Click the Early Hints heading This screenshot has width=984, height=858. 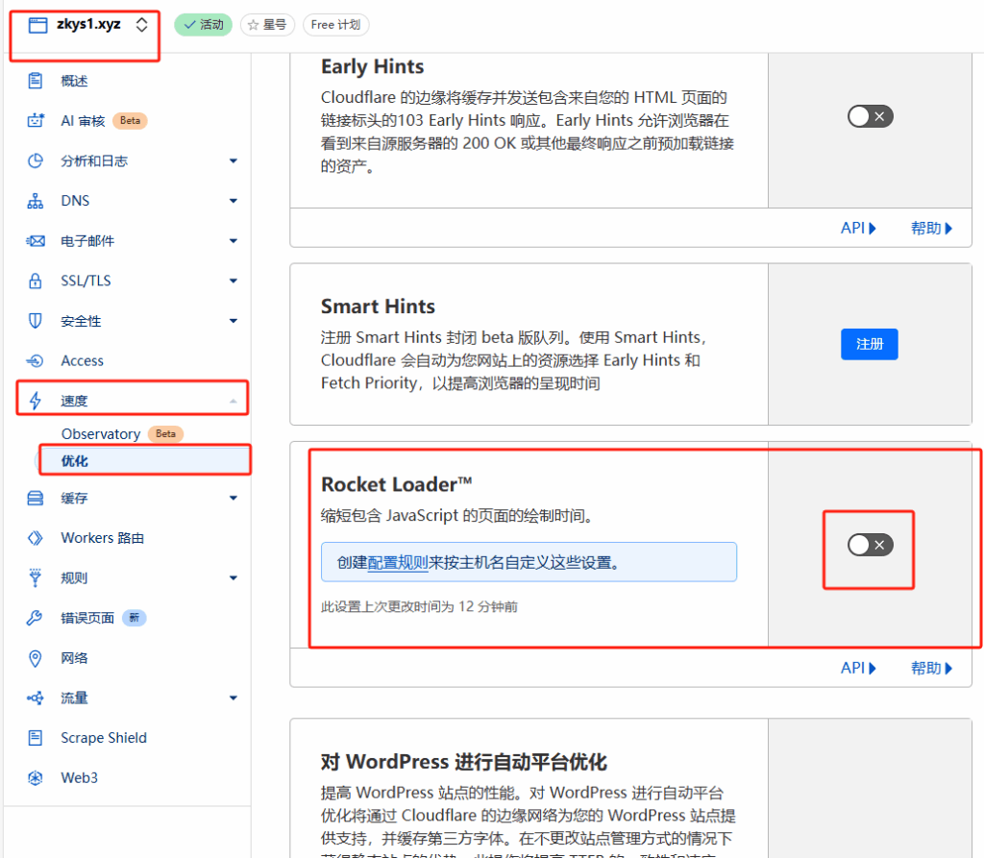click(x=372, y=66)
